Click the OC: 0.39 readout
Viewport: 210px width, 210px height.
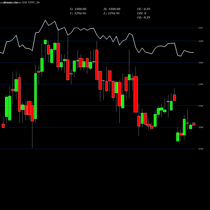[144, 9]
